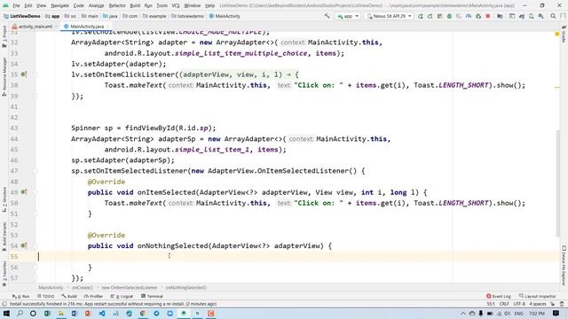
Task: Open the Windows notification center icon
Action: tap(556, 313)
